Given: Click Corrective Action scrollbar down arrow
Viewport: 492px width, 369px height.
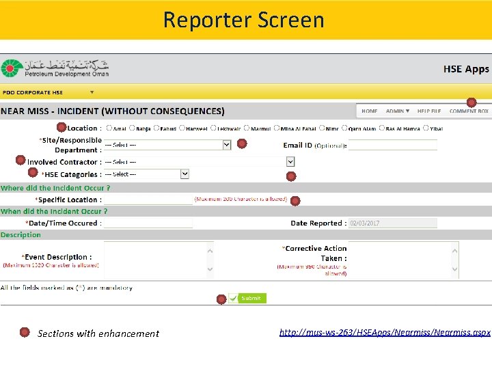Looking at the screenshot, I should (x=454, y=269).
